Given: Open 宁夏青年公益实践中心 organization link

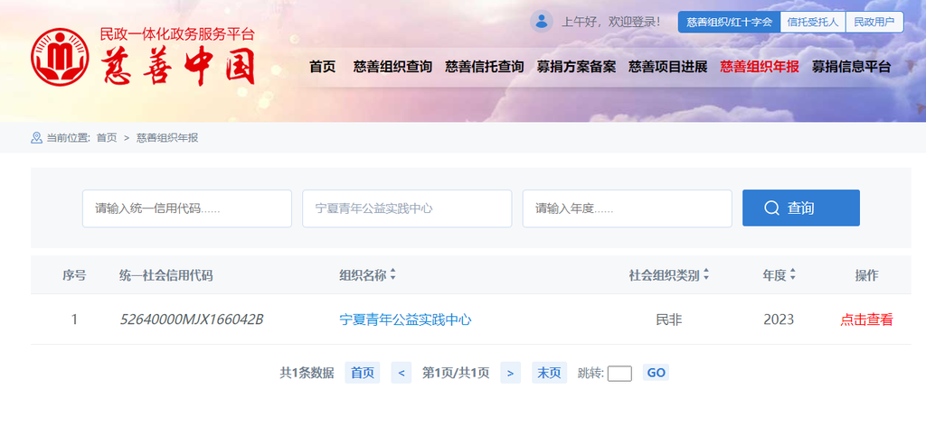Looking at the screenshot, I should pos(406,319).
